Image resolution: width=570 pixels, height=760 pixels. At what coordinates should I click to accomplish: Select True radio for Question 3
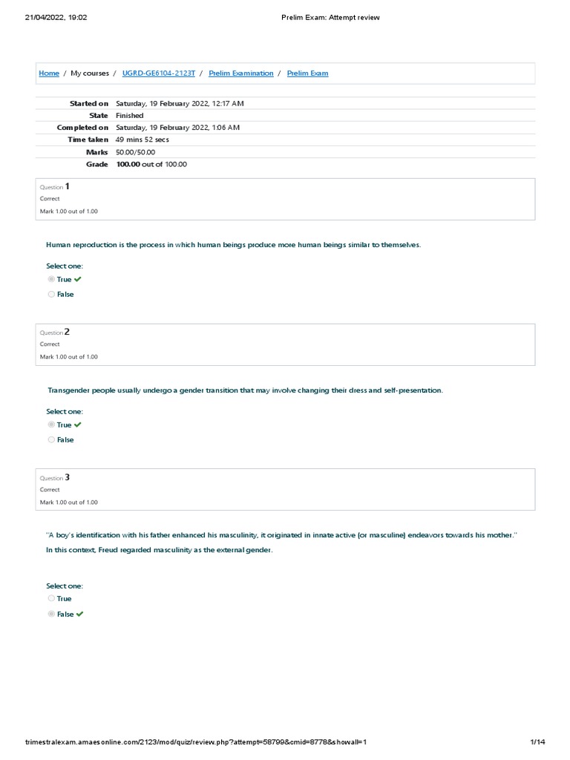click(51, 599)
